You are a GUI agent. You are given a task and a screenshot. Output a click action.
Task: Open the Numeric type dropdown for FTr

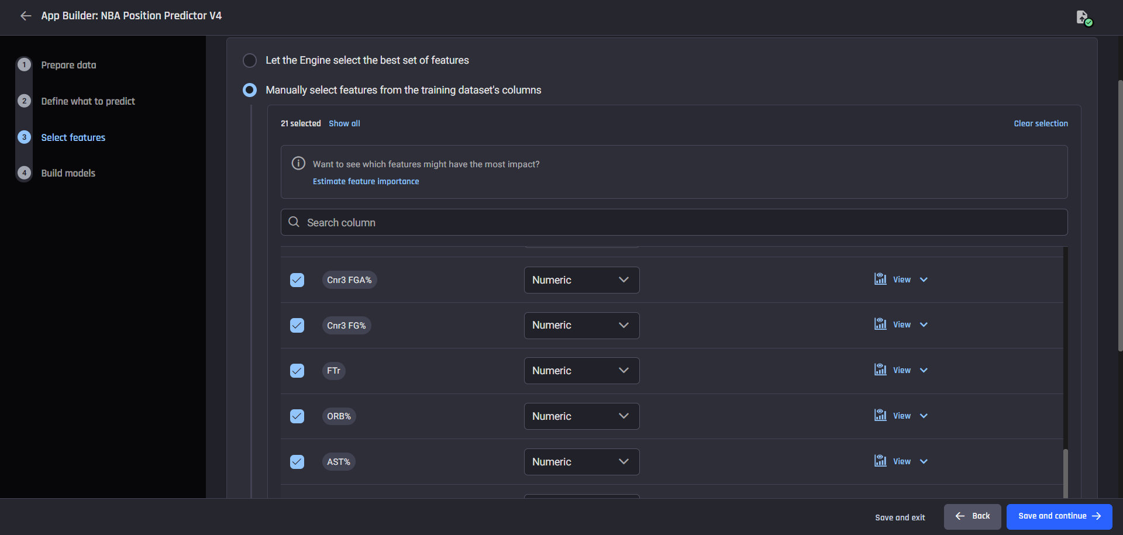click(581, 371)
